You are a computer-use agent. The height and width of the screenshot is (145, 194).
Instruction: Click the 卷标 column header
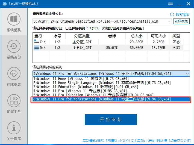112,36
